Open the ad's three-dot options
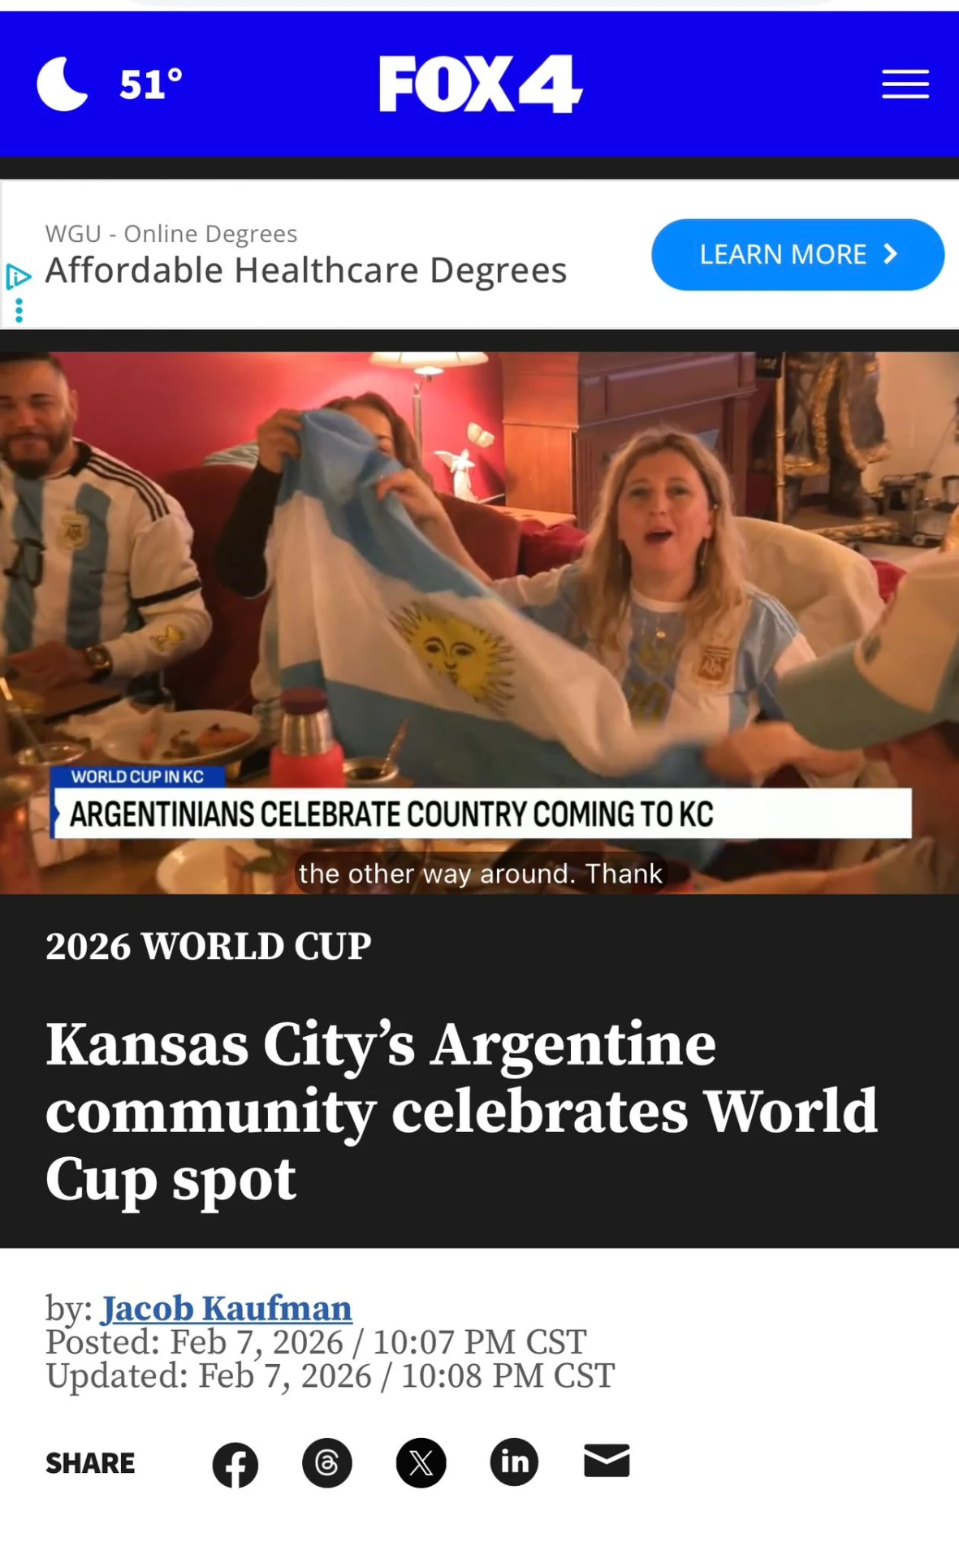 [x=19, y=310]
